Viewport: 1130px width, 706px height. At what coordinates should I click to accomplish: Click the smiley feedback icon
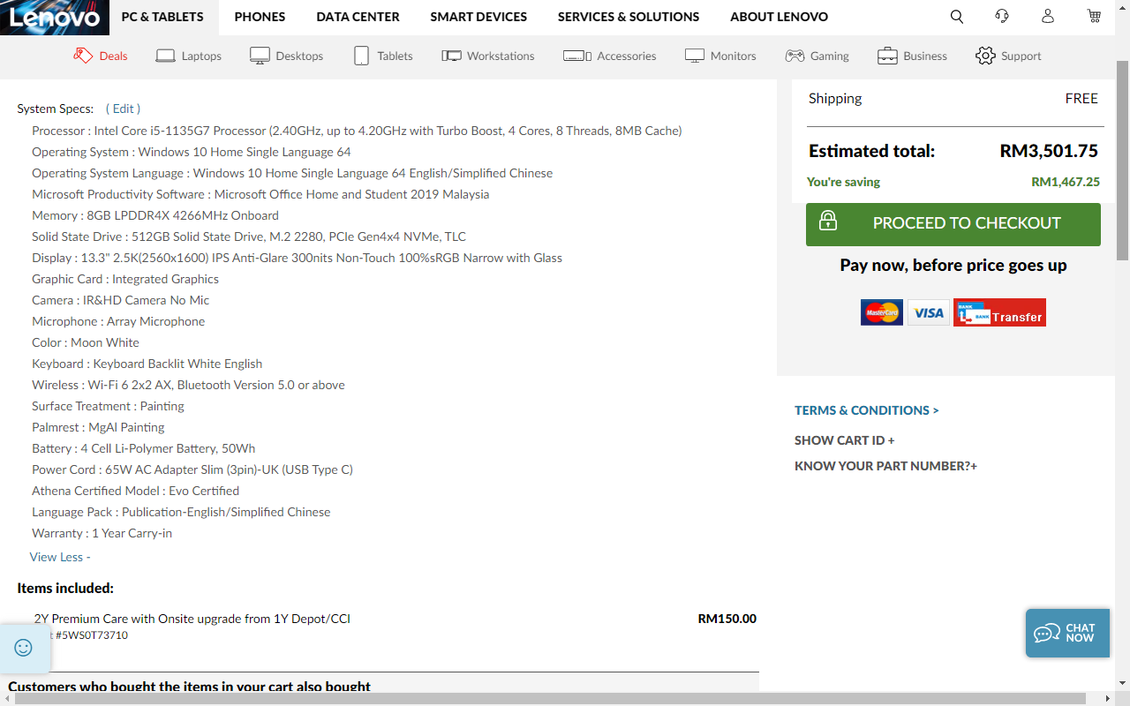pyautogui.click(x=24, y=648)
